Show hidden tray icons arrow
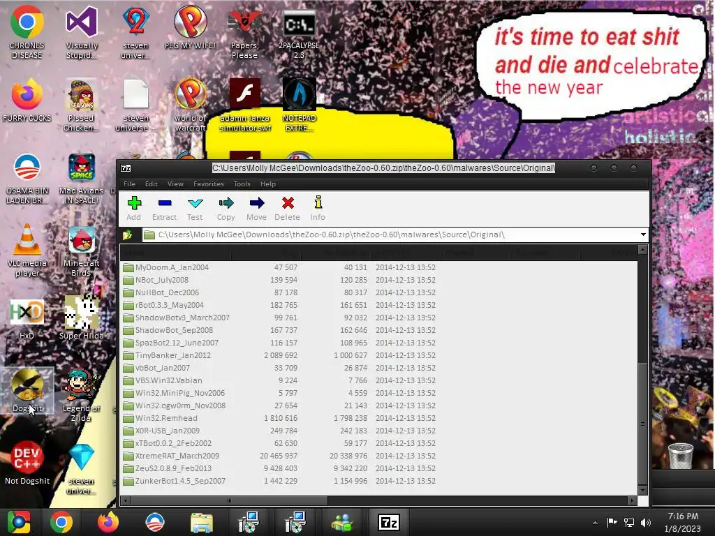The height and width of the screenshot is (536, 715). 595,523
